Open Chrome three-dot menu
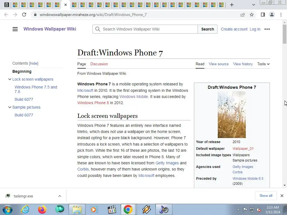This screenshot has height=215, width=287. coord(281,15)
